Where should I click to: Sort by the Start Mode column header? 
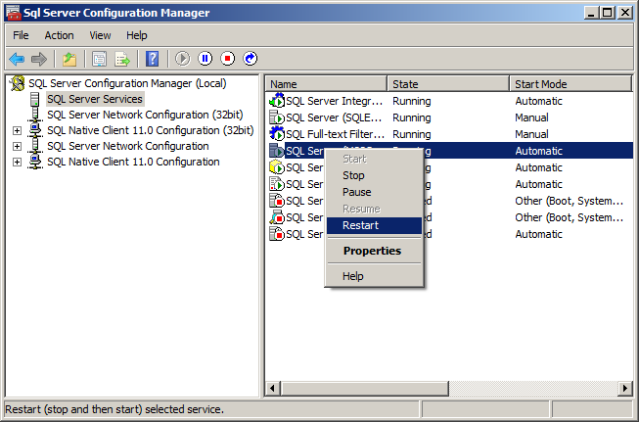(x=571, y=84)
